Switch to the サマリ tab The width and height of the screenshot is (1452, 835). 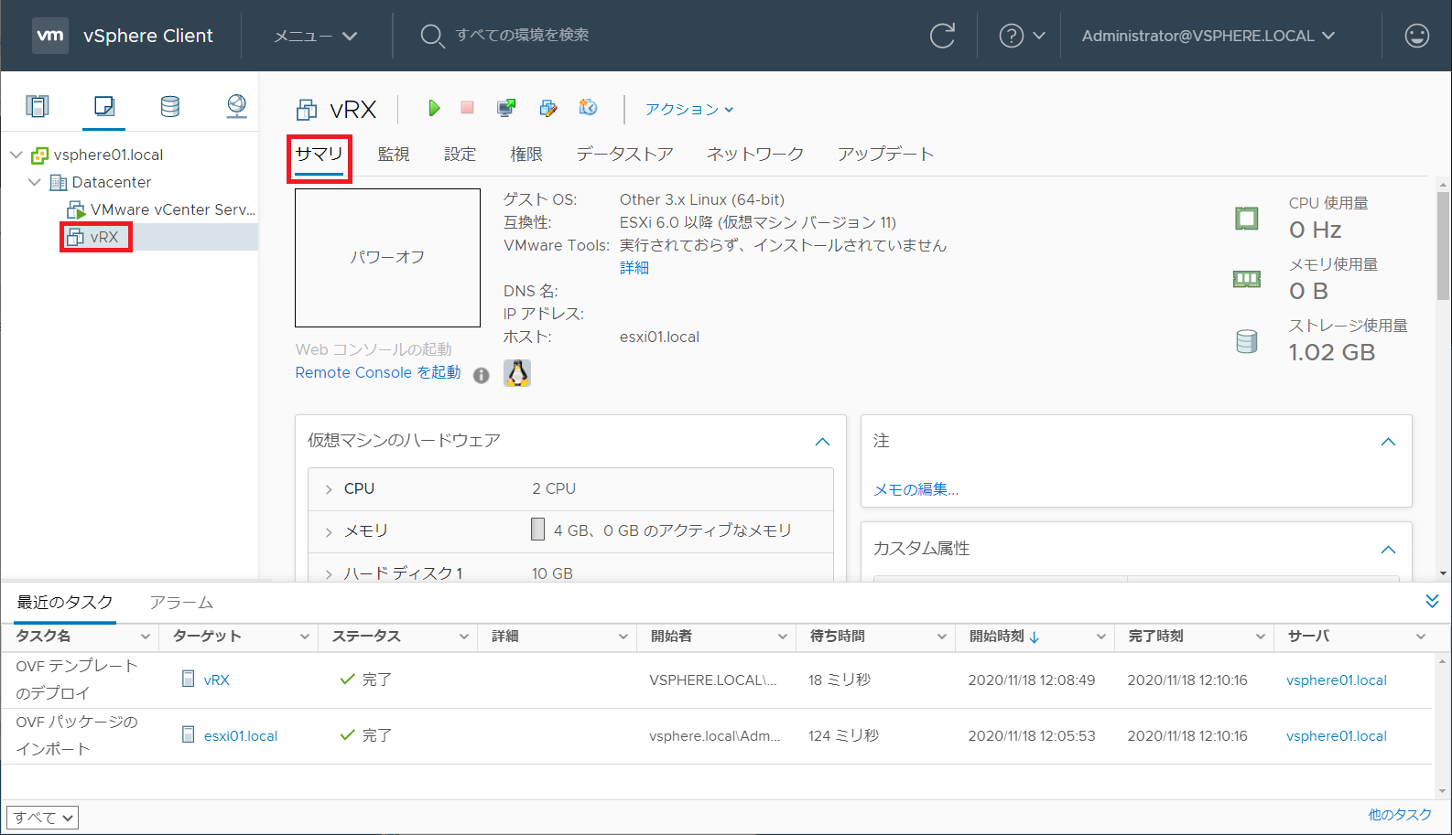tap(319, 154)
